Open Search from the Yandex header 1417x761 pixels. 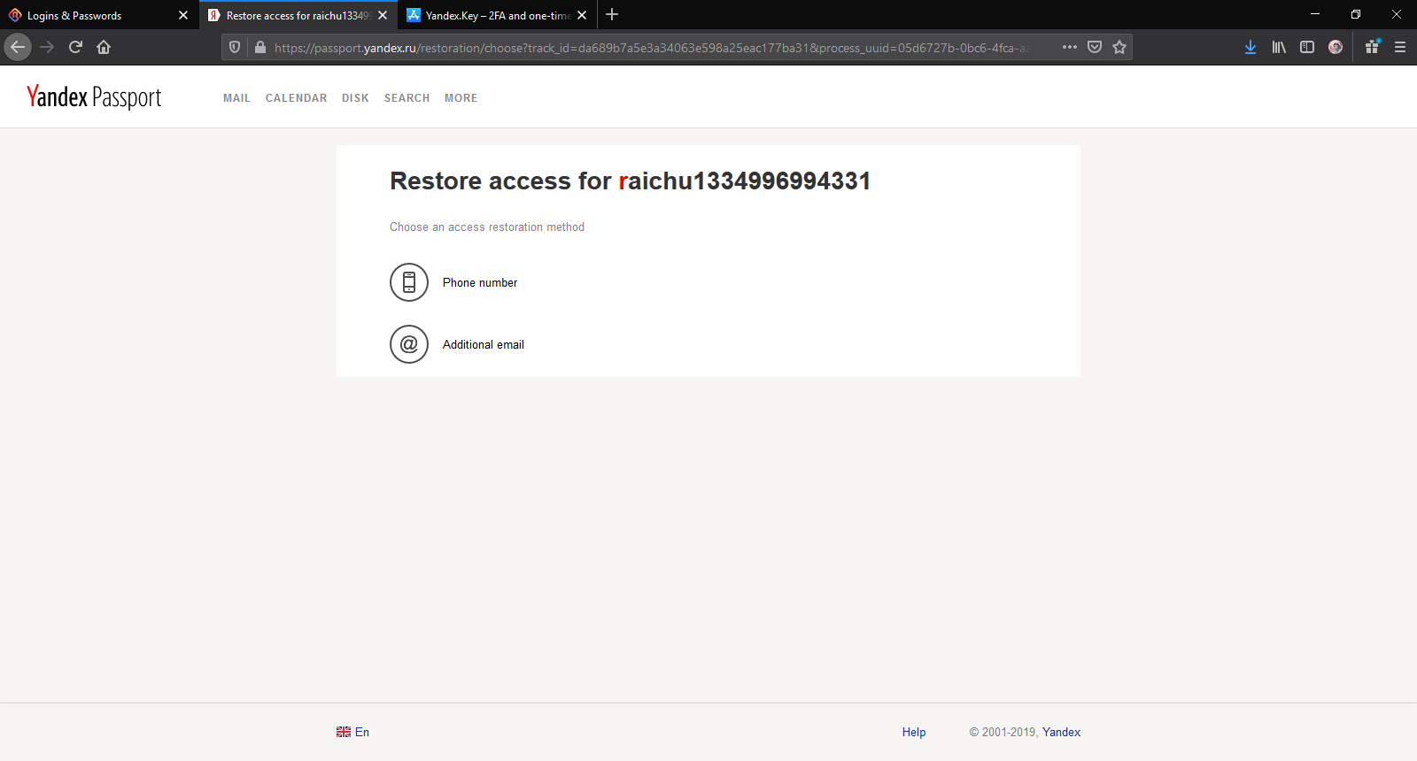[x=407, y=98]
